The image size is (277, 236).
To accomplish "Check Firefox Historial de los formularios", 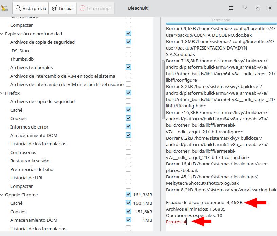I will pos(128,143).
